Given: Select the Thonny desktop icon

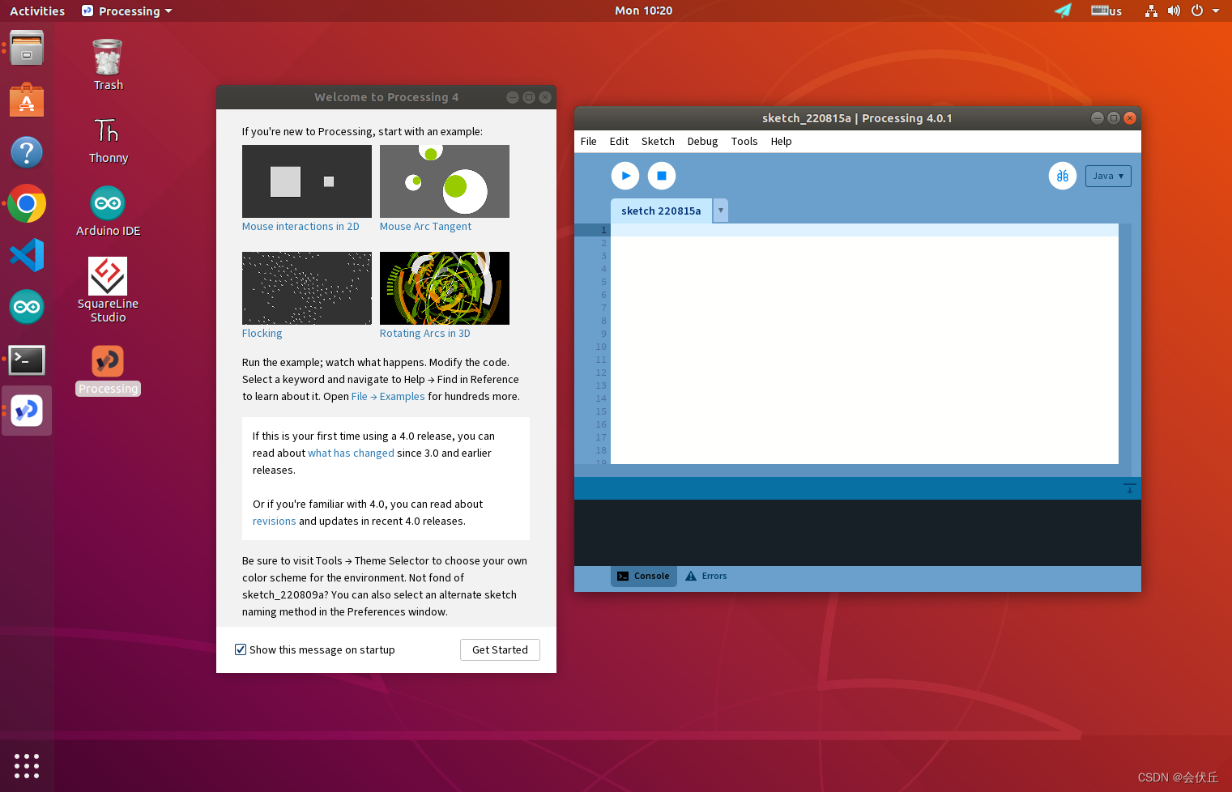Looking at the screenshot, I should click(108, 140).
